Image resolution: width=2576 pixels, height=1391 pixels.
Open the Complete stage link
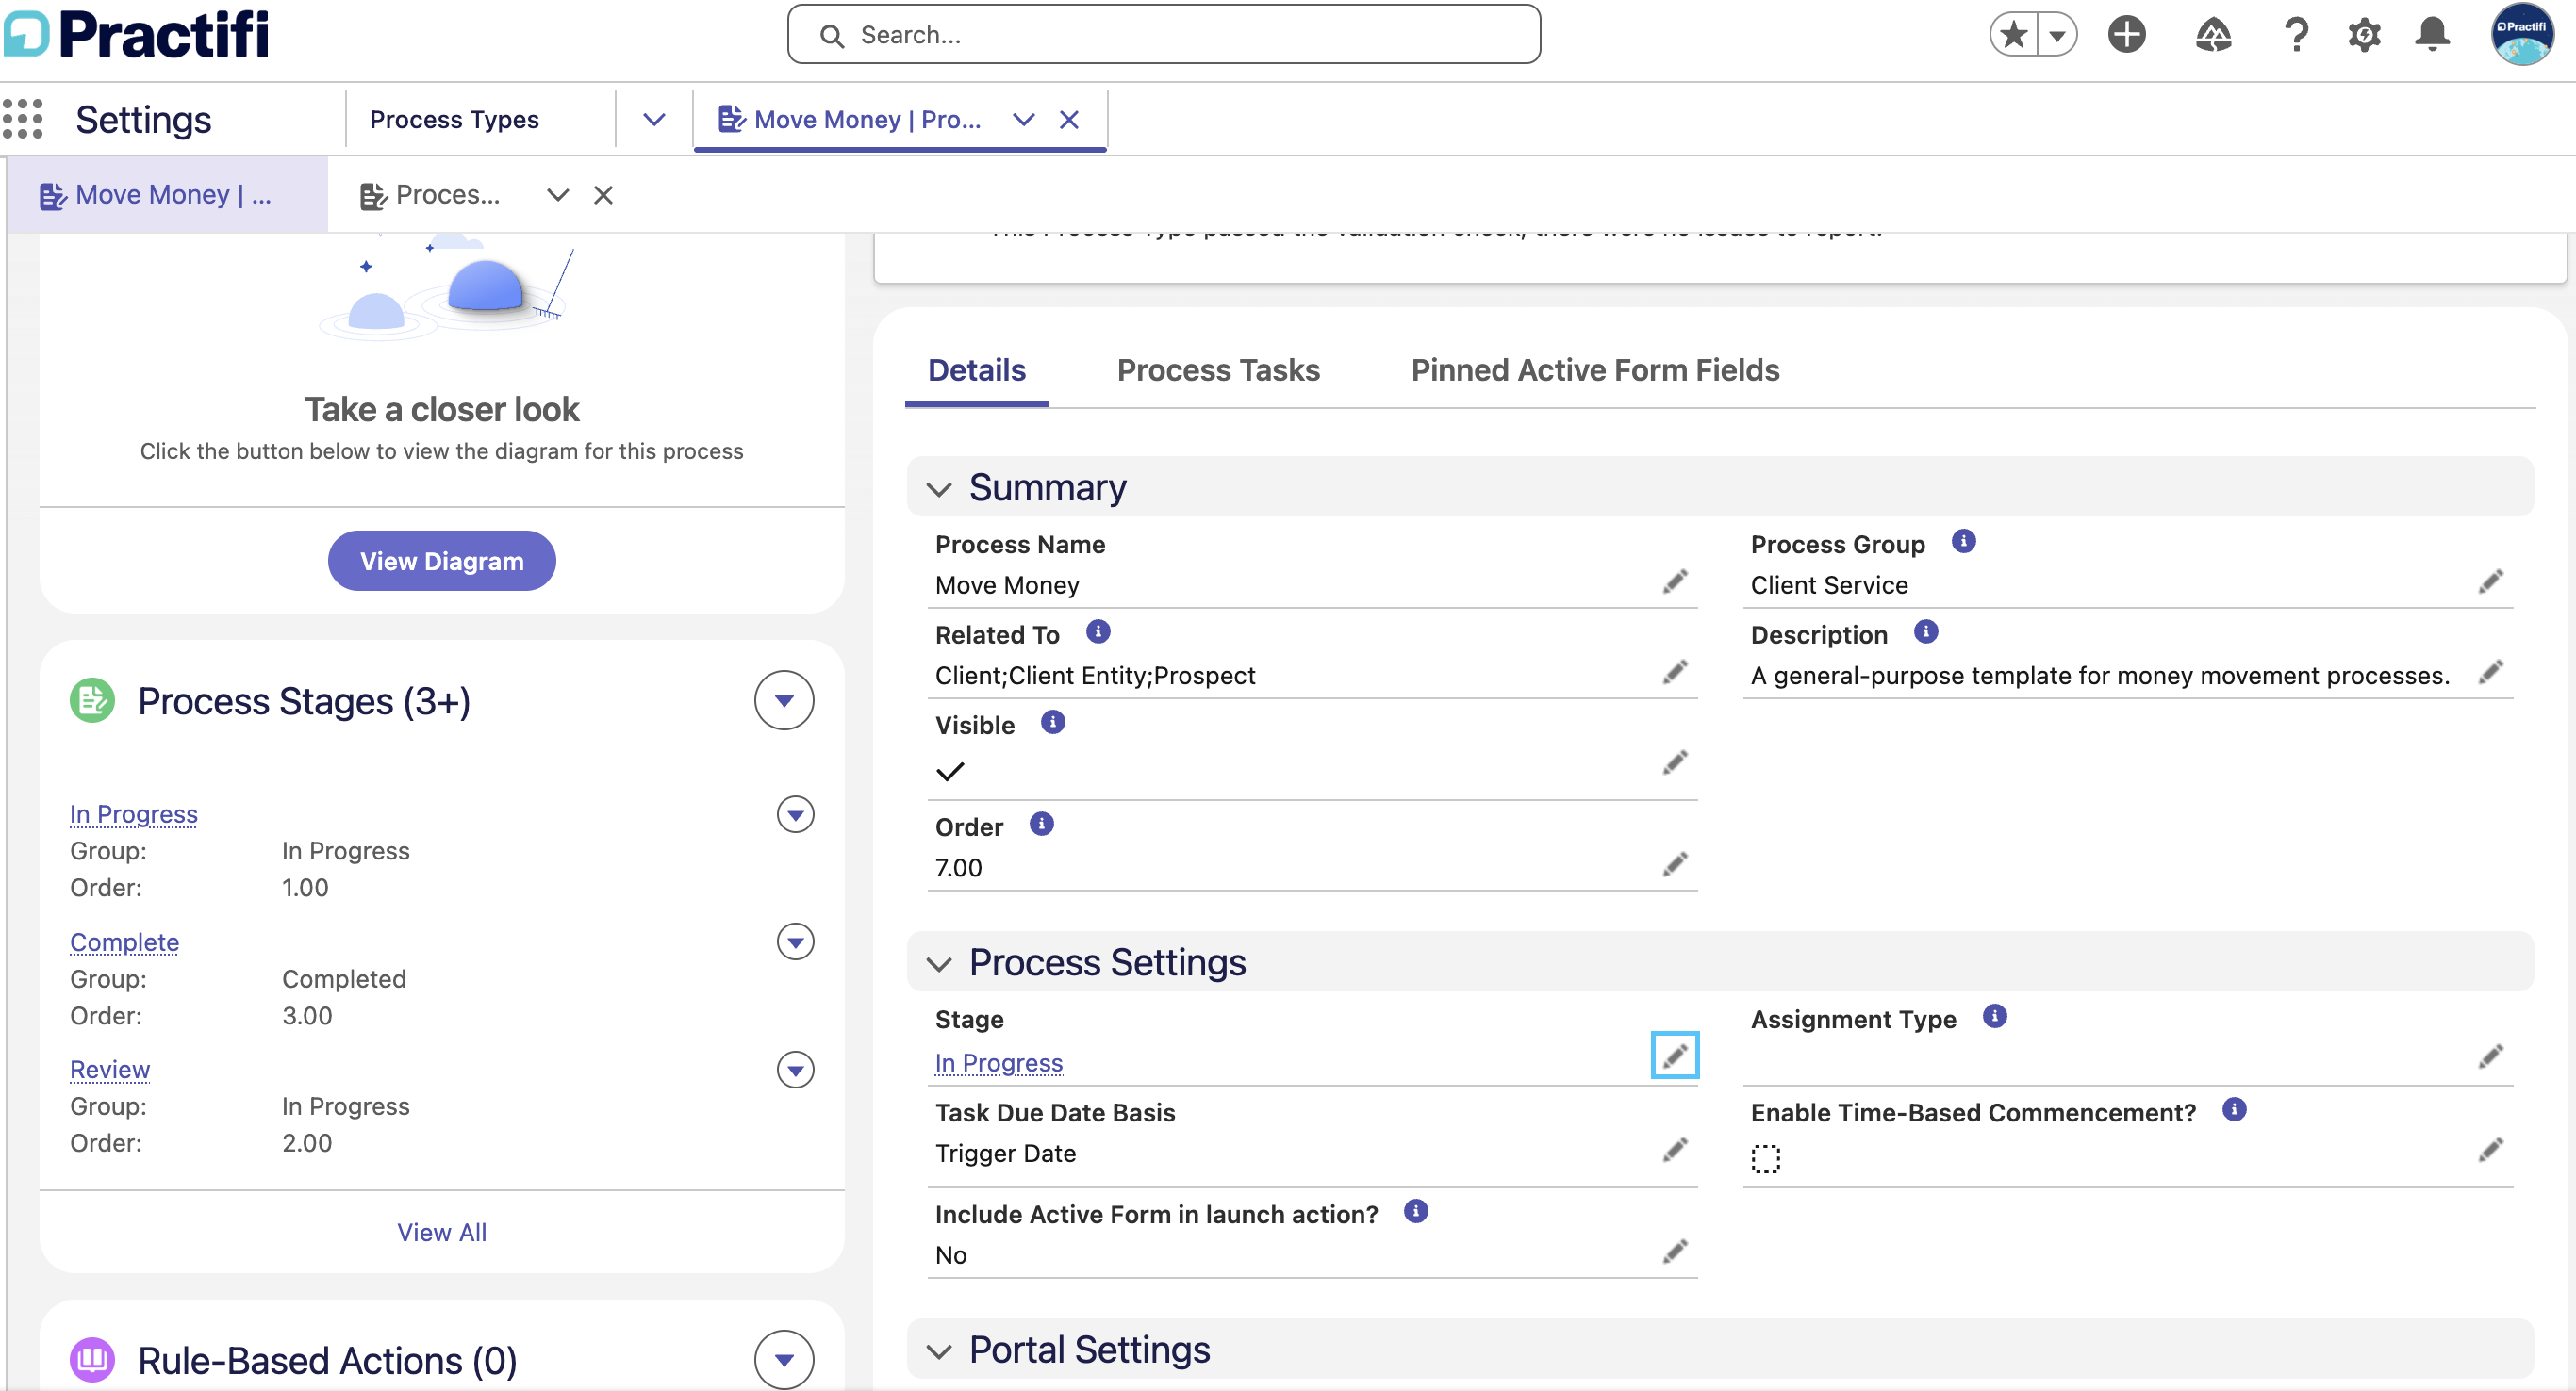(124, 942)
